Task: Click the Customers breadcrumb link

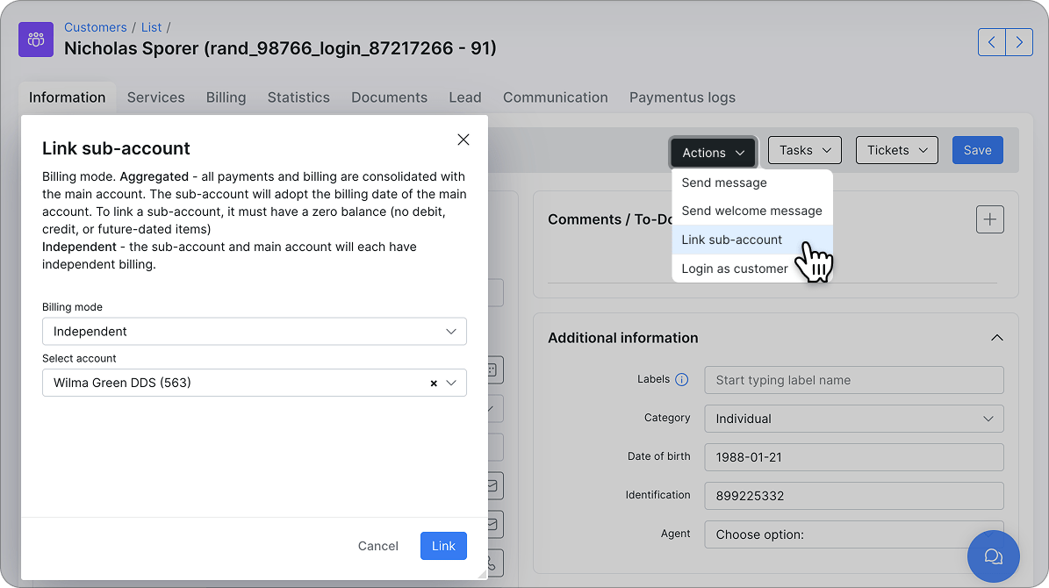Action: tap(95, 27)
